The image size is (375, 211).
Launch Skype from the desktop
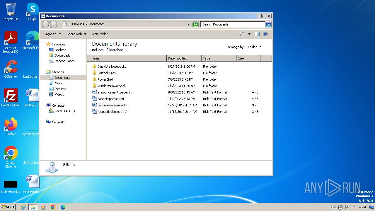[33, 12]
